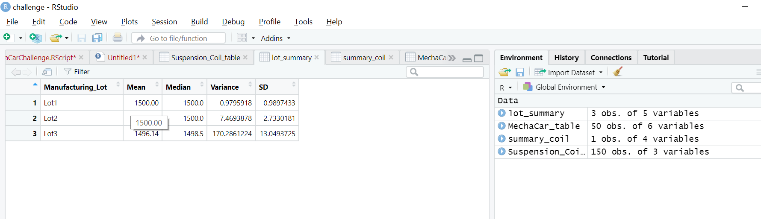Viewport: 761px width, 219px height.
Task: Close the lot_summary tab
Action: tap(316, 57)
